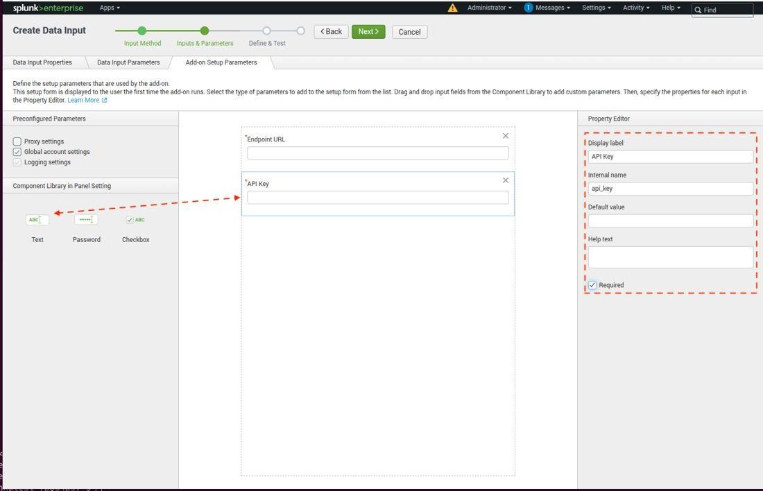
Task: Click the Inputs & Parameters step marker
Action: [205, 31]
